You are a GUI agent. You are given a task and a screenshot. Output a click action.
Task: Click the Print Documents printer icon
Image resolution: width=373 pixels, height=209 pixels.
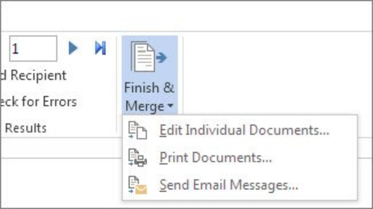point(137,158)
